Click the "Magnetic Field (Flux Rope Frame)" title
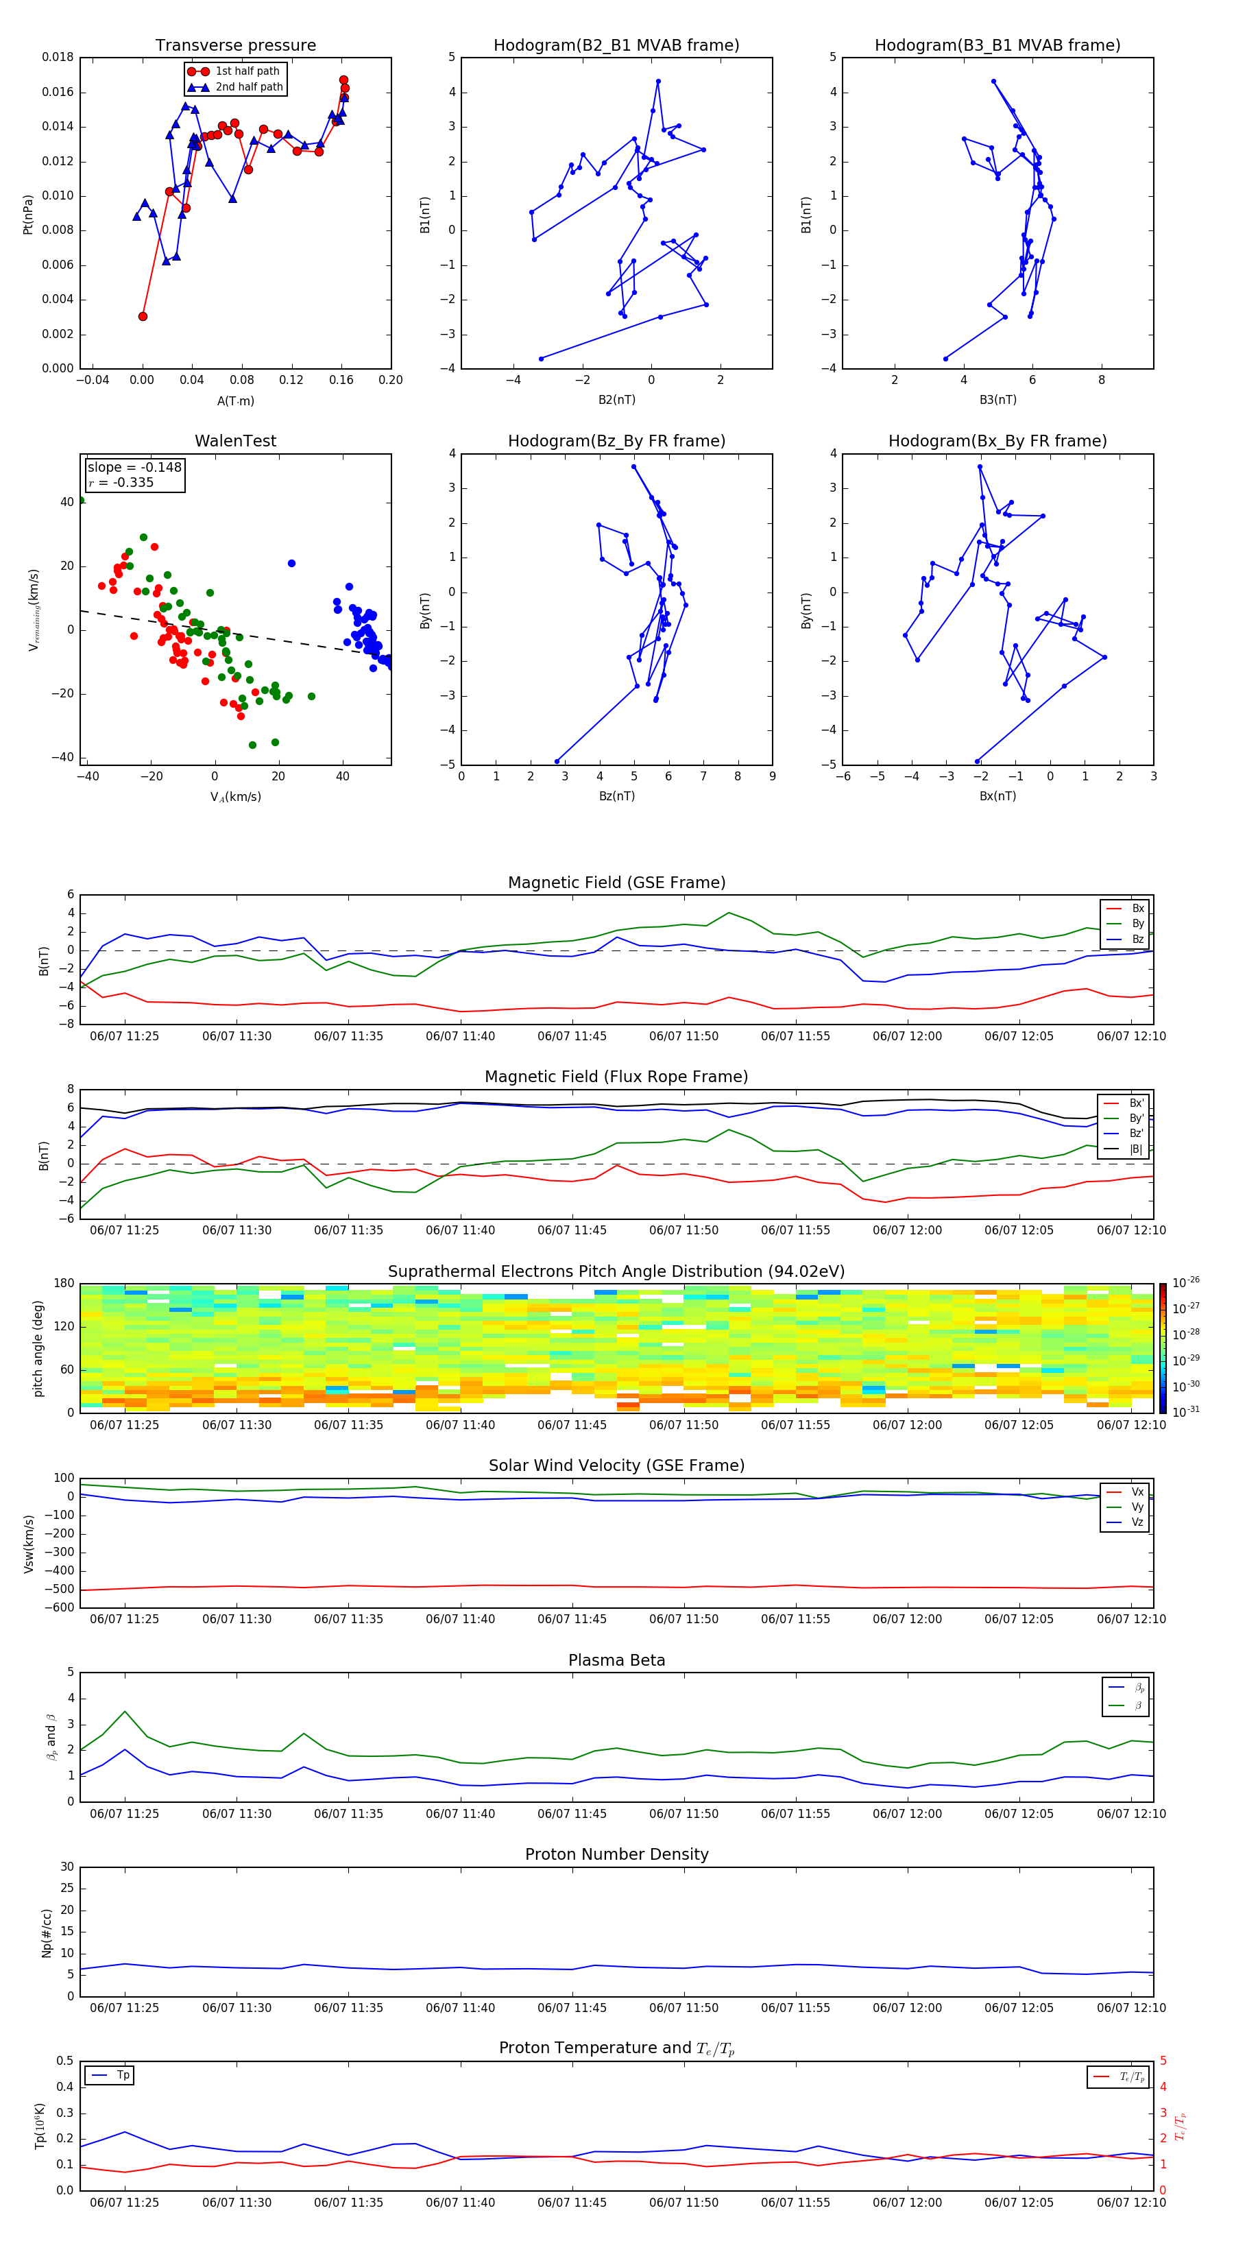The height and width of the screenshot is (2263, 1234). point(616,1077)
